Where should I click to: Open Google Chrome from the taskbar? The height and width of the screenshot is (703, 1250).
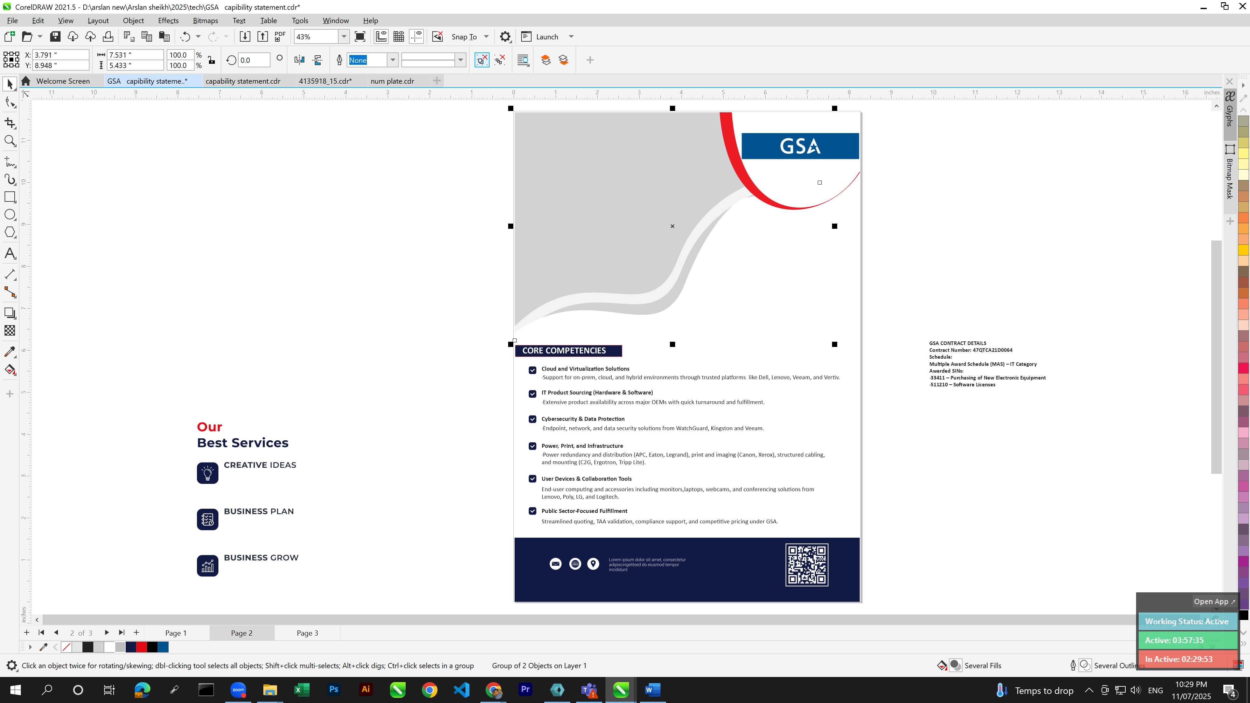(x=429, y=690)
